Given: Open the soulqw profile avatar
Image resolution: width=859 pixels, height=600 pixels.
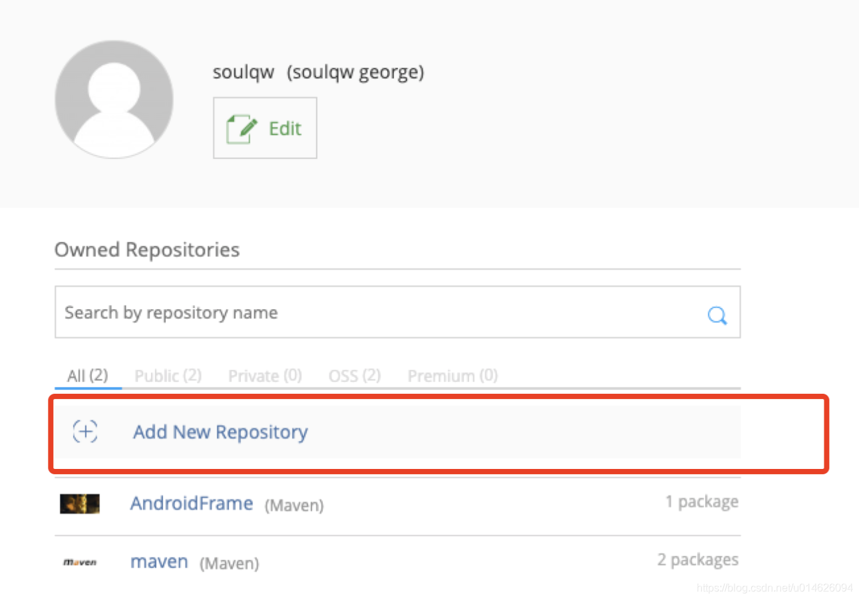Looking at the screenshot, I should [114, 99].
